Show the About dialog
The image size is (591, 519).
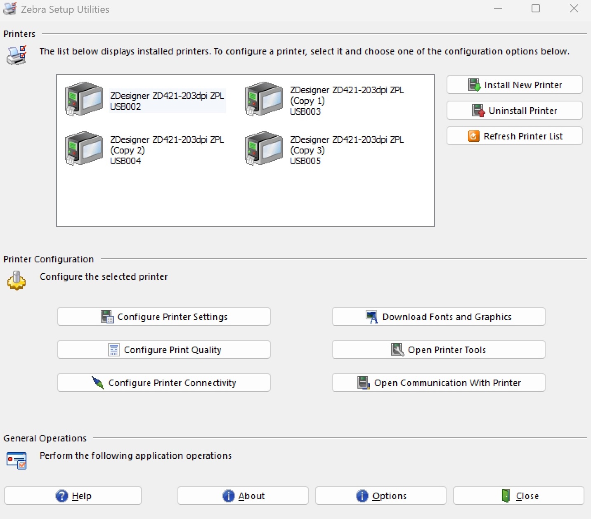[243, 496]
